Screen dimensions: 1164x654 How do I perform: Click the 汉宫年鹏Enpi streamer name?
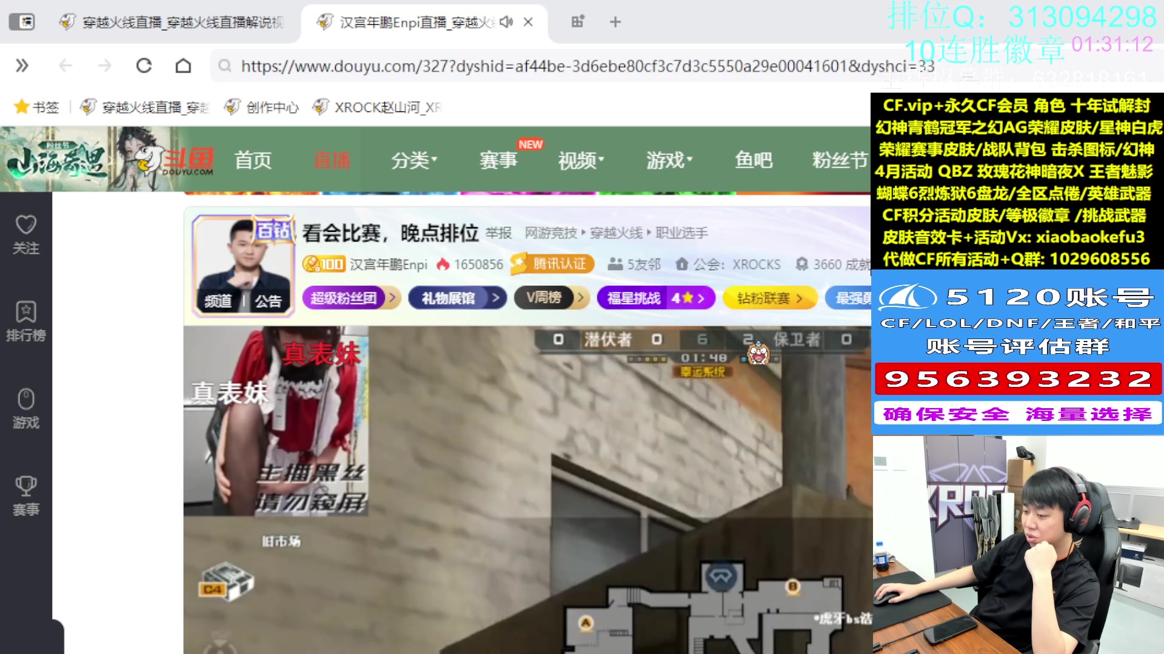coord(389,265)
